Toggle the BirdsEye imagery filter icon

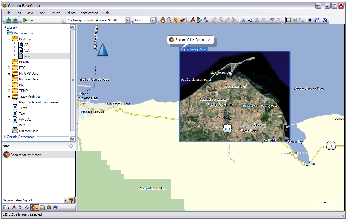(x=34, y=208)
